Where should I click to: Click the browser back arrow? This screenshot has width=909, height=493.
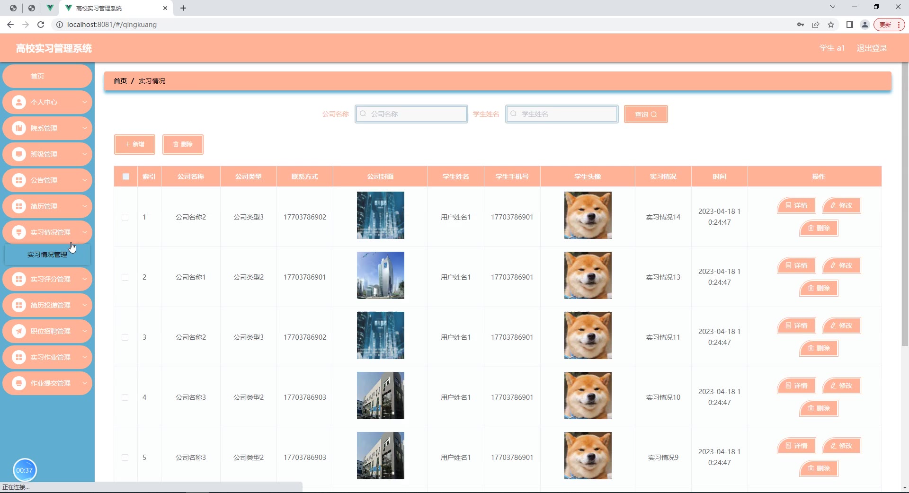coord(10,25)
